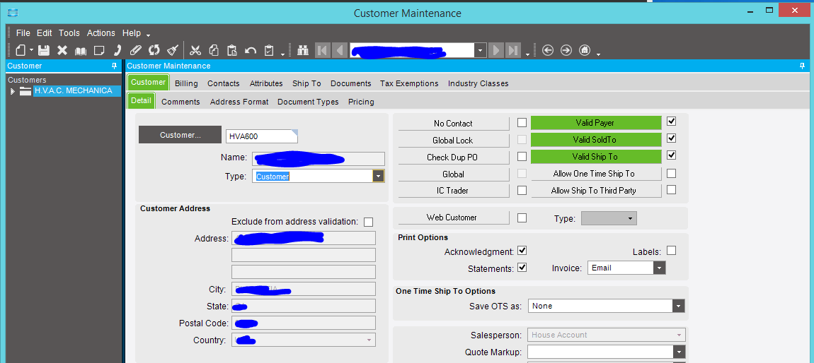Click the phone handset toolbar icon

(x=117, y=50)
